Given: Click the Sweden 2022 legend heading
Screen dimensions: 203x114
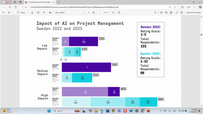Looking at the screenshot, I should [x=151, y=27].
